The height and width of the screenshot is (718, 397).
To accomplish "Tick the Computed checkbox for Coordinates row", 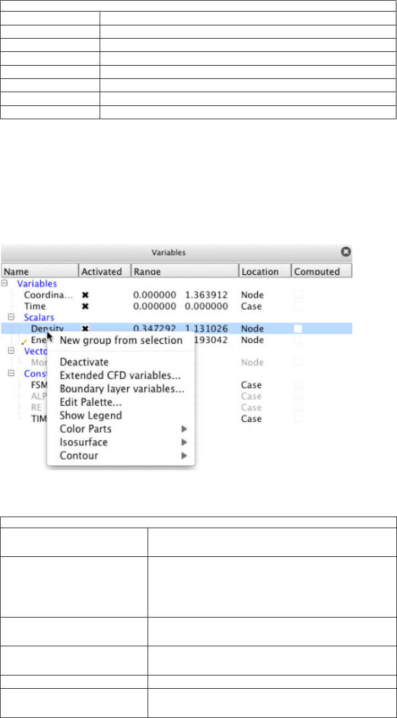I will 298,295.
